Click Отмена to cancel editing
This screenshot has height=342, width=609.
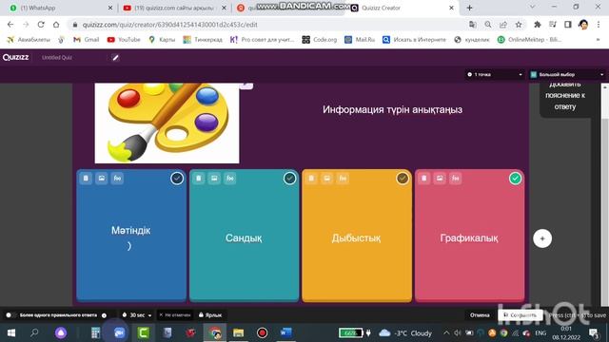pyautogui.click(x=480, y=314)
